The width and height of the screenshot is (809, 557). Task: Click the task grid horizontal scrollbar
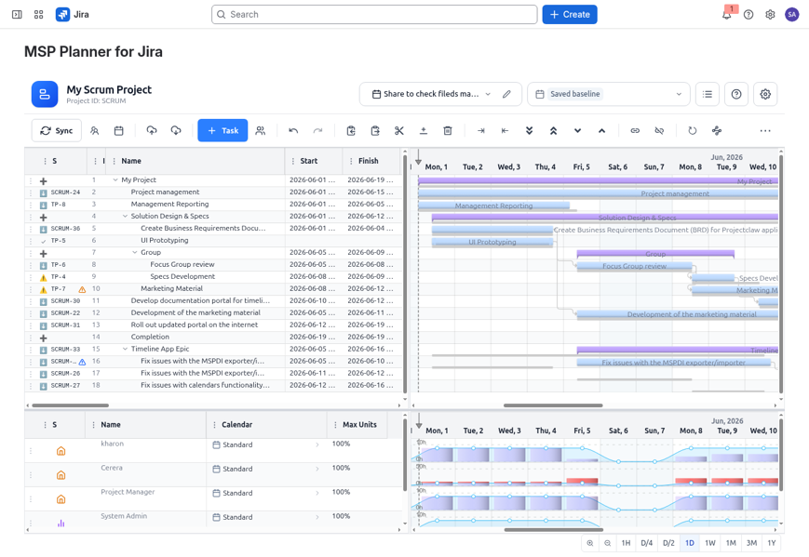(70, 405)
